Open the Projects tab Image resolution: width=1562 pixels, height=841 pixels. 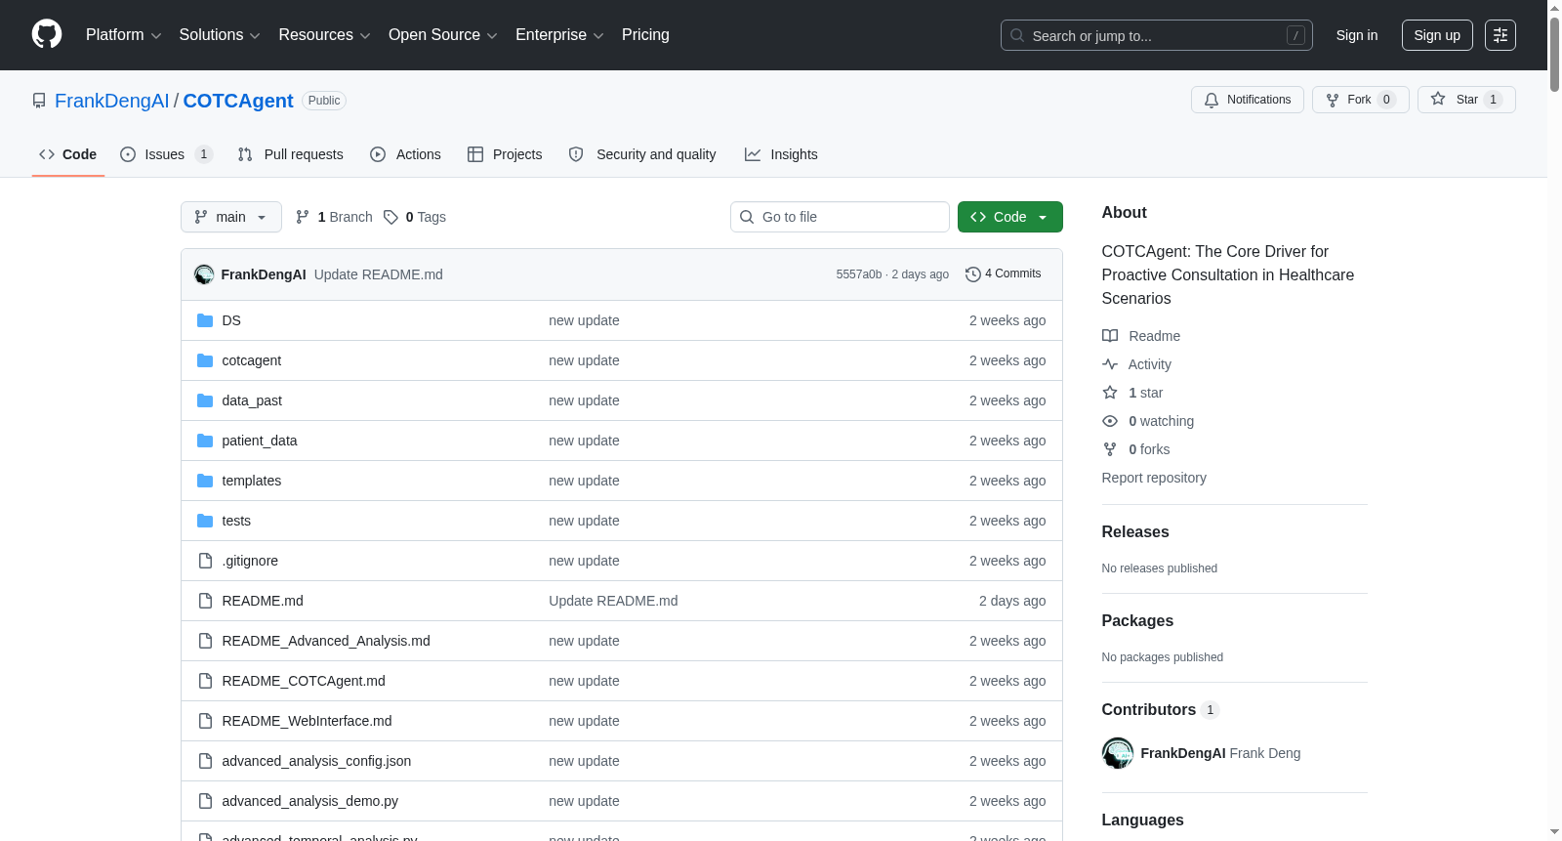[505, 154]
